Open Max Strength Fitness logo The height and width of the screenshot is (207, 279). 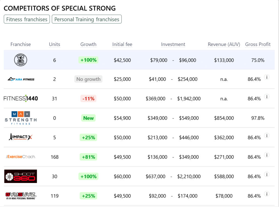[21, 118]
